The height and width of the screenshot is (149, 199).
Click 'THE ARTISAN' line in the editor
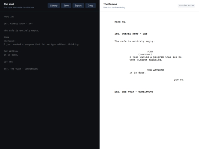[11, 51]
